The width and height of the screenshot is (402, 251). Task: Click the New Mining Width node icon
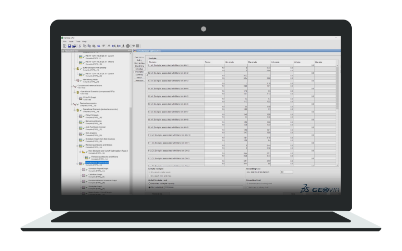tap(78, 80)
